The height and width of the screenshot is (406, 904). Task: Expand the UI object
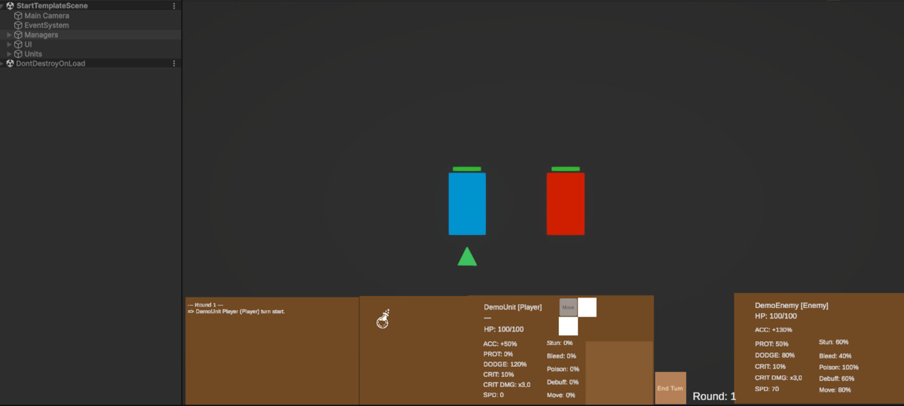pyautogui.click(x=10, y=44)
